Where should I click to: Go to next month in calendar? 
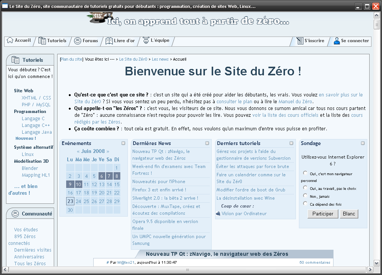(108, 151)
